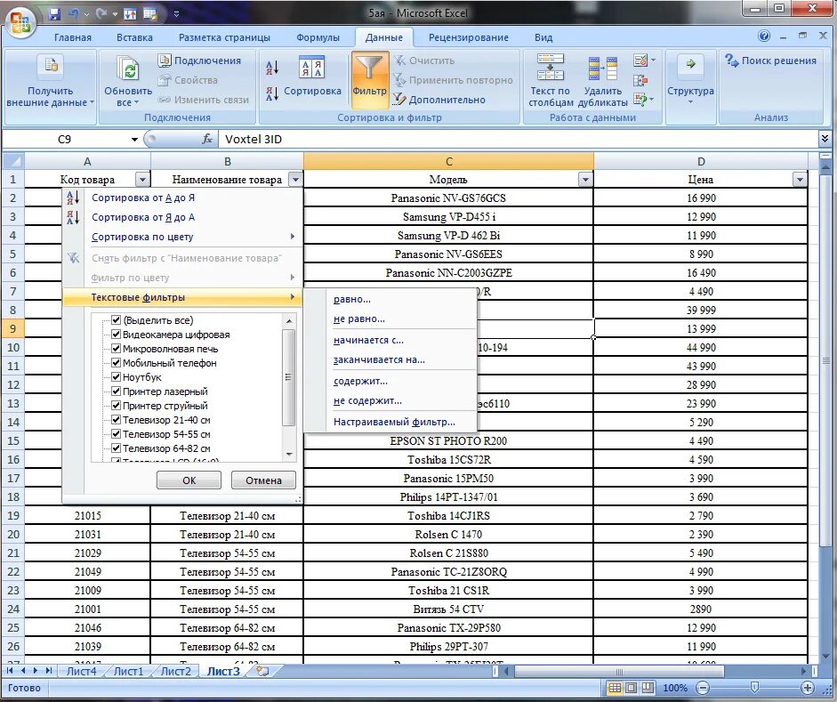The width and height of the screenshot is (837, 702).
Task: Open the Вставка ribbon tab
Action: [134, 37]
